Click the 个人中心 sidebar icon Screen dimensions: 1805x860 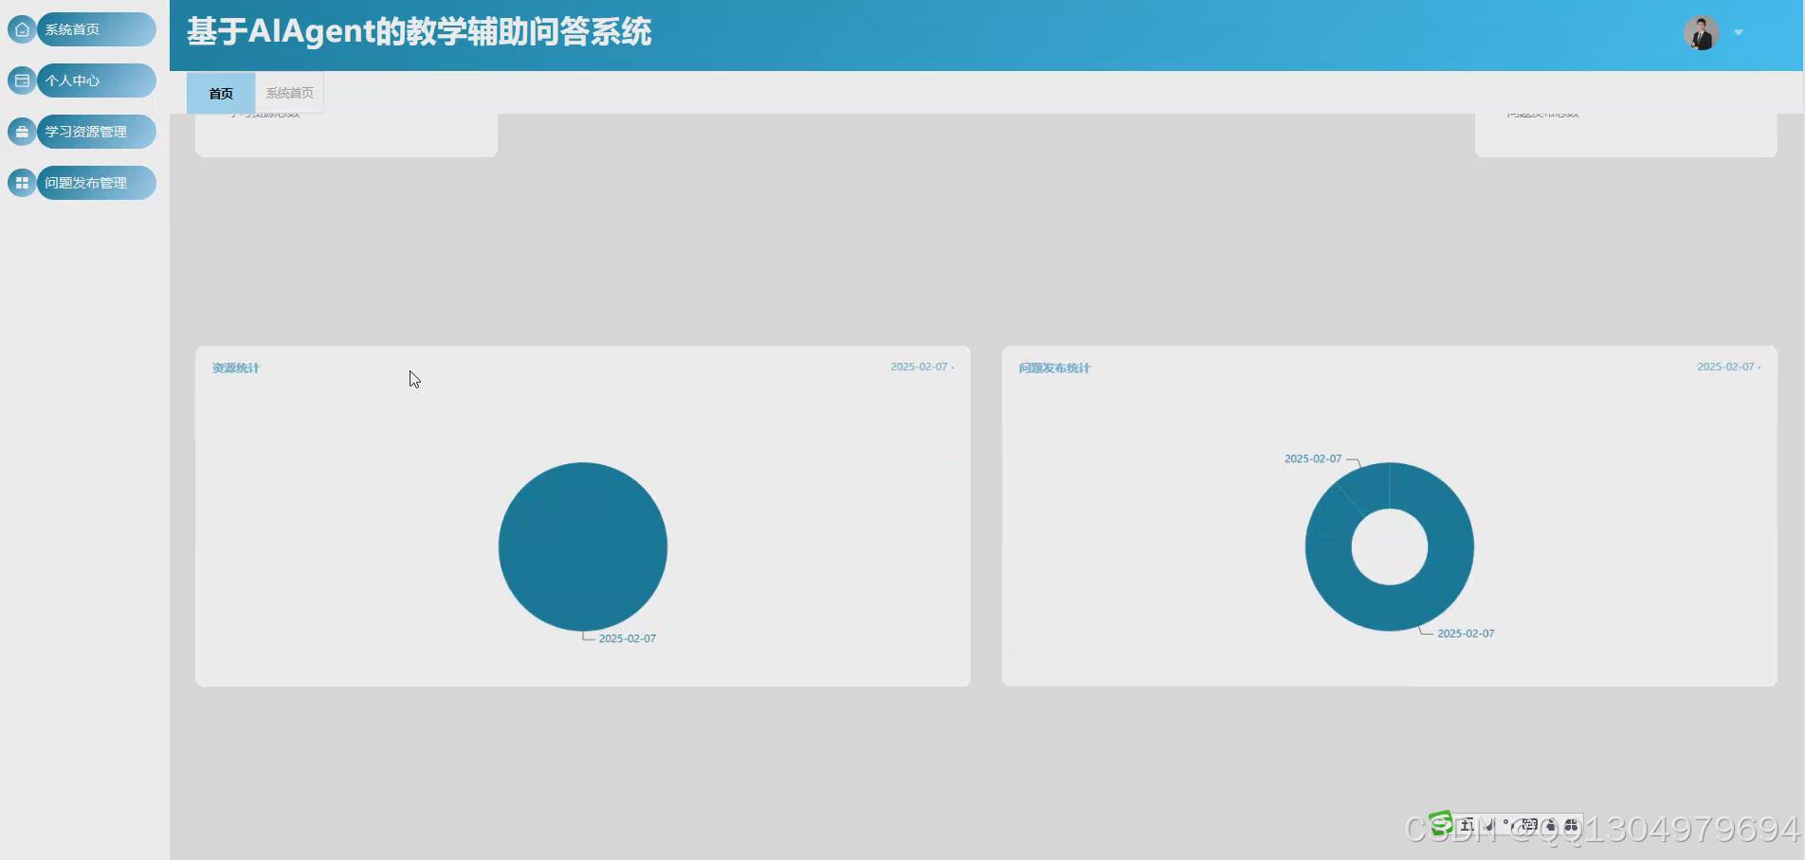point(21,81)
